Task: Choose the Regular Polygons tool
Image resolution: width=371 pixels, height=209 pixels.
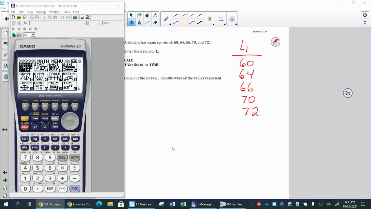Action: (x=147, y=15)
